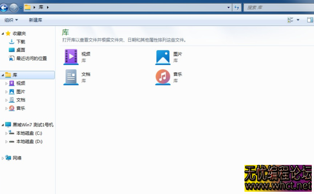Image resolution: width=314 pixels, height=194 pixels.
Task: Open the 音乐 library icon
Action: 163,77
